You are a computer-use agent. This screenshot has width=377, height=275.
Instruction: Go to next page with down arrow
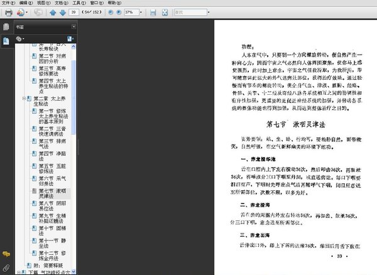(63, 13)
